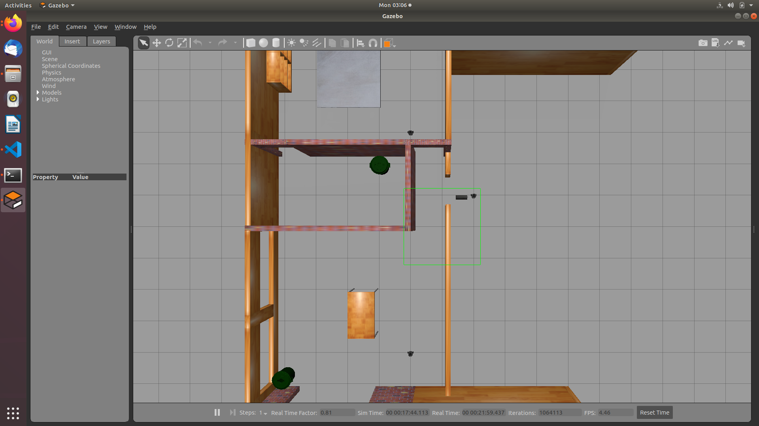The width and height of the screenshot is (759, 426).
Task: Open the align tool
Action: point(360,43)
